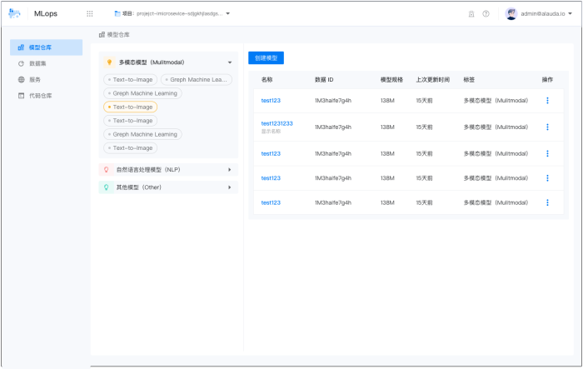This screenshot has height=369, width=583.
Task: Open the test1231233 model link
Action: pos(277,123)
